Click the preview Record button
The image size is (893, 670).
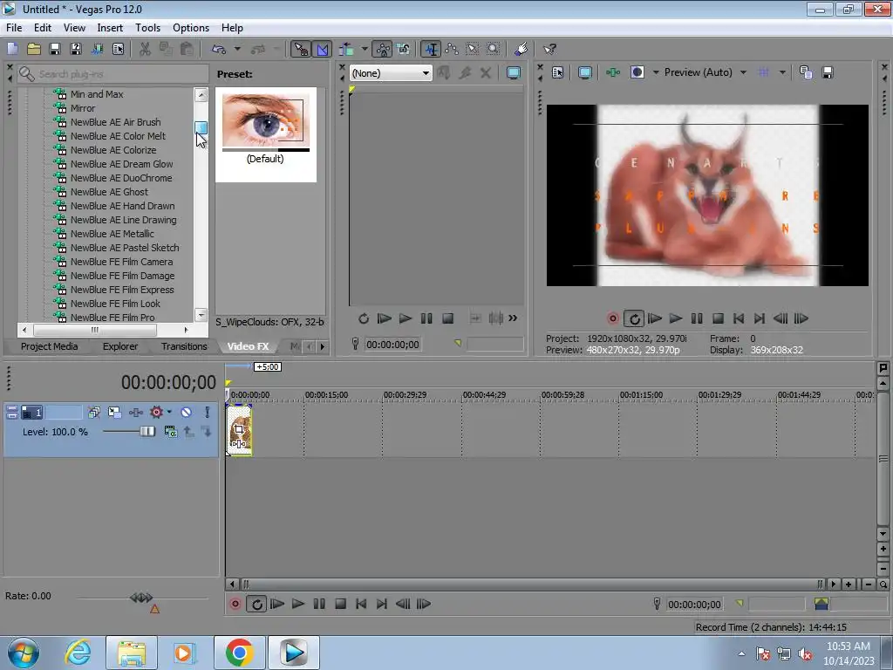point(613,318)
